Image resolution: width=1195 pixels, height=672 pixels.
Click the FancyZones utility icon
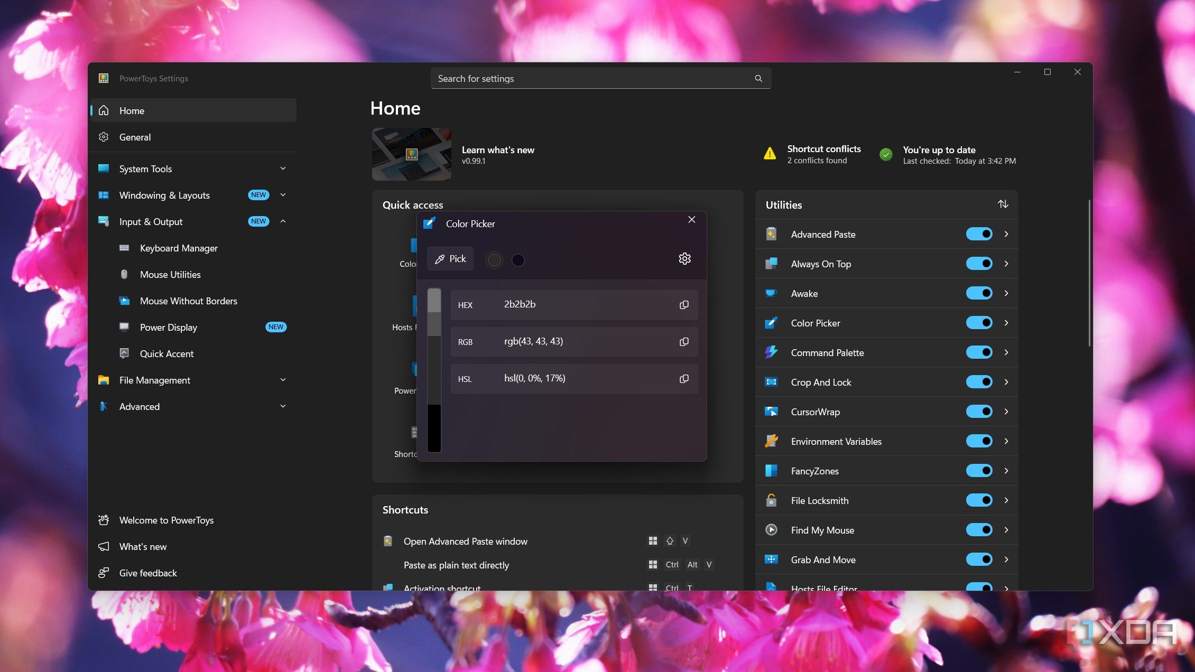click(x=771, y=471)
